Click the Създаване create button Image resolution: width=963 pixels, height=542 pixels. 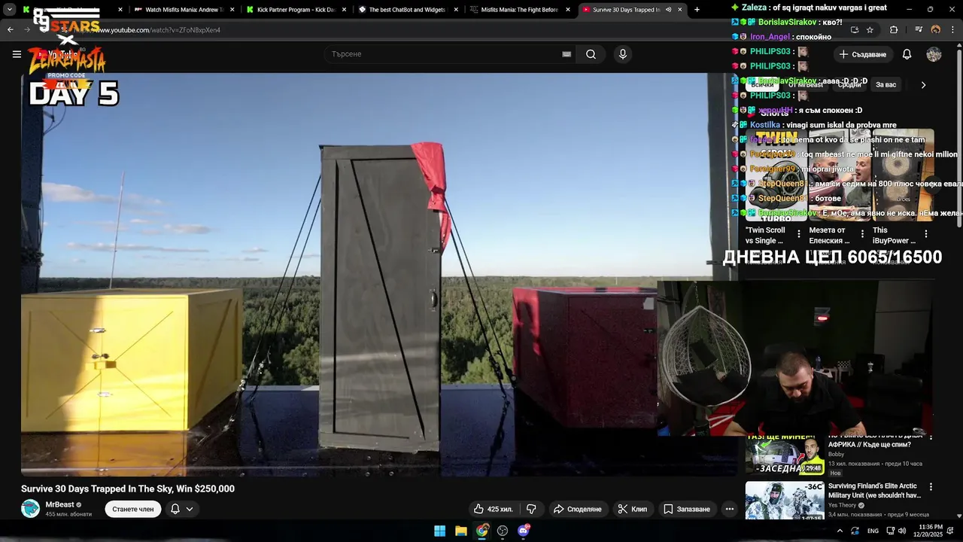coord(863,54)
